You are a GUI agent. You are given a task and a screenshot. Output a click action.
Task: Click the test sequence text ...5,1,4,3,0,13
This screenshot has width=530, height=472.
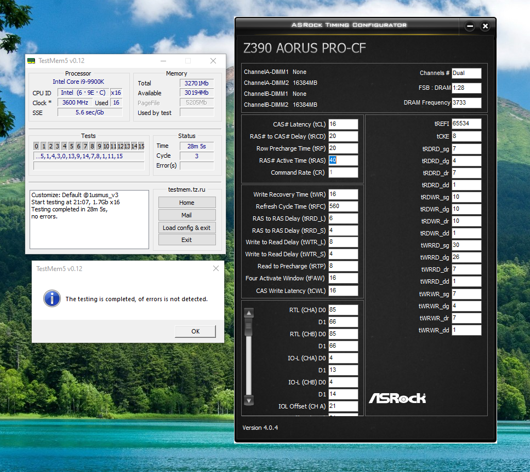[89, 156]
